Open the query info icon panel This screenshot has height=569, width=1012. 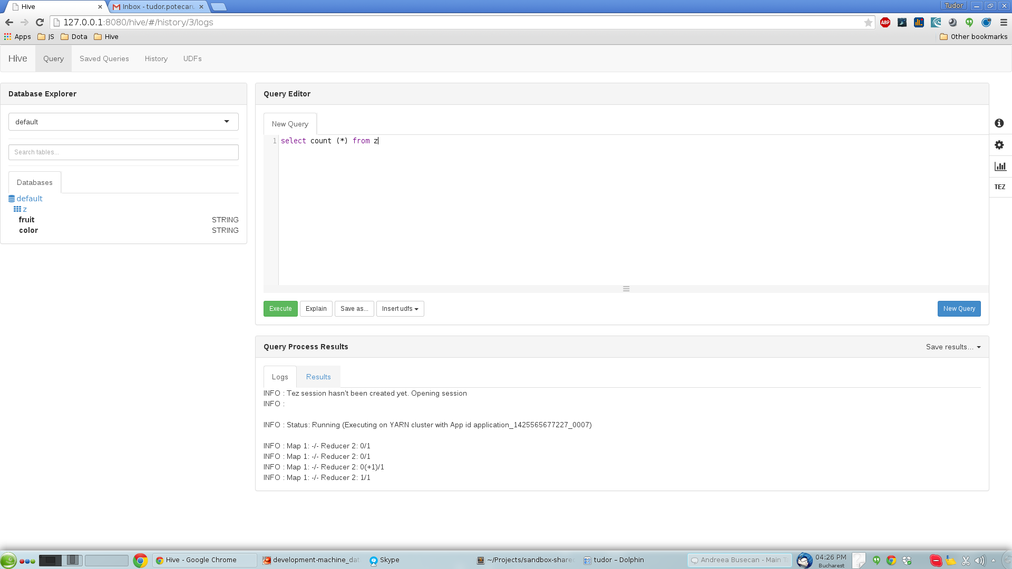point(999,123)
